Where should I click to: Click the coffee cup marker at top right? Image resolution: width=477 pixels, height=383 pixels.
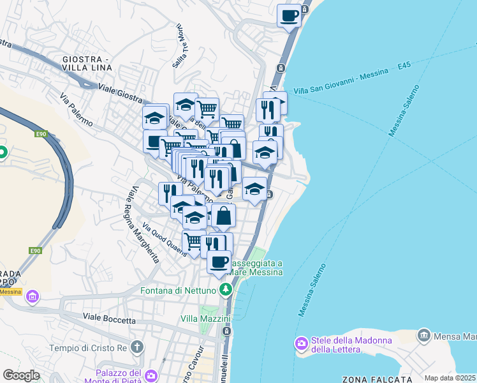tap(289, 18)
